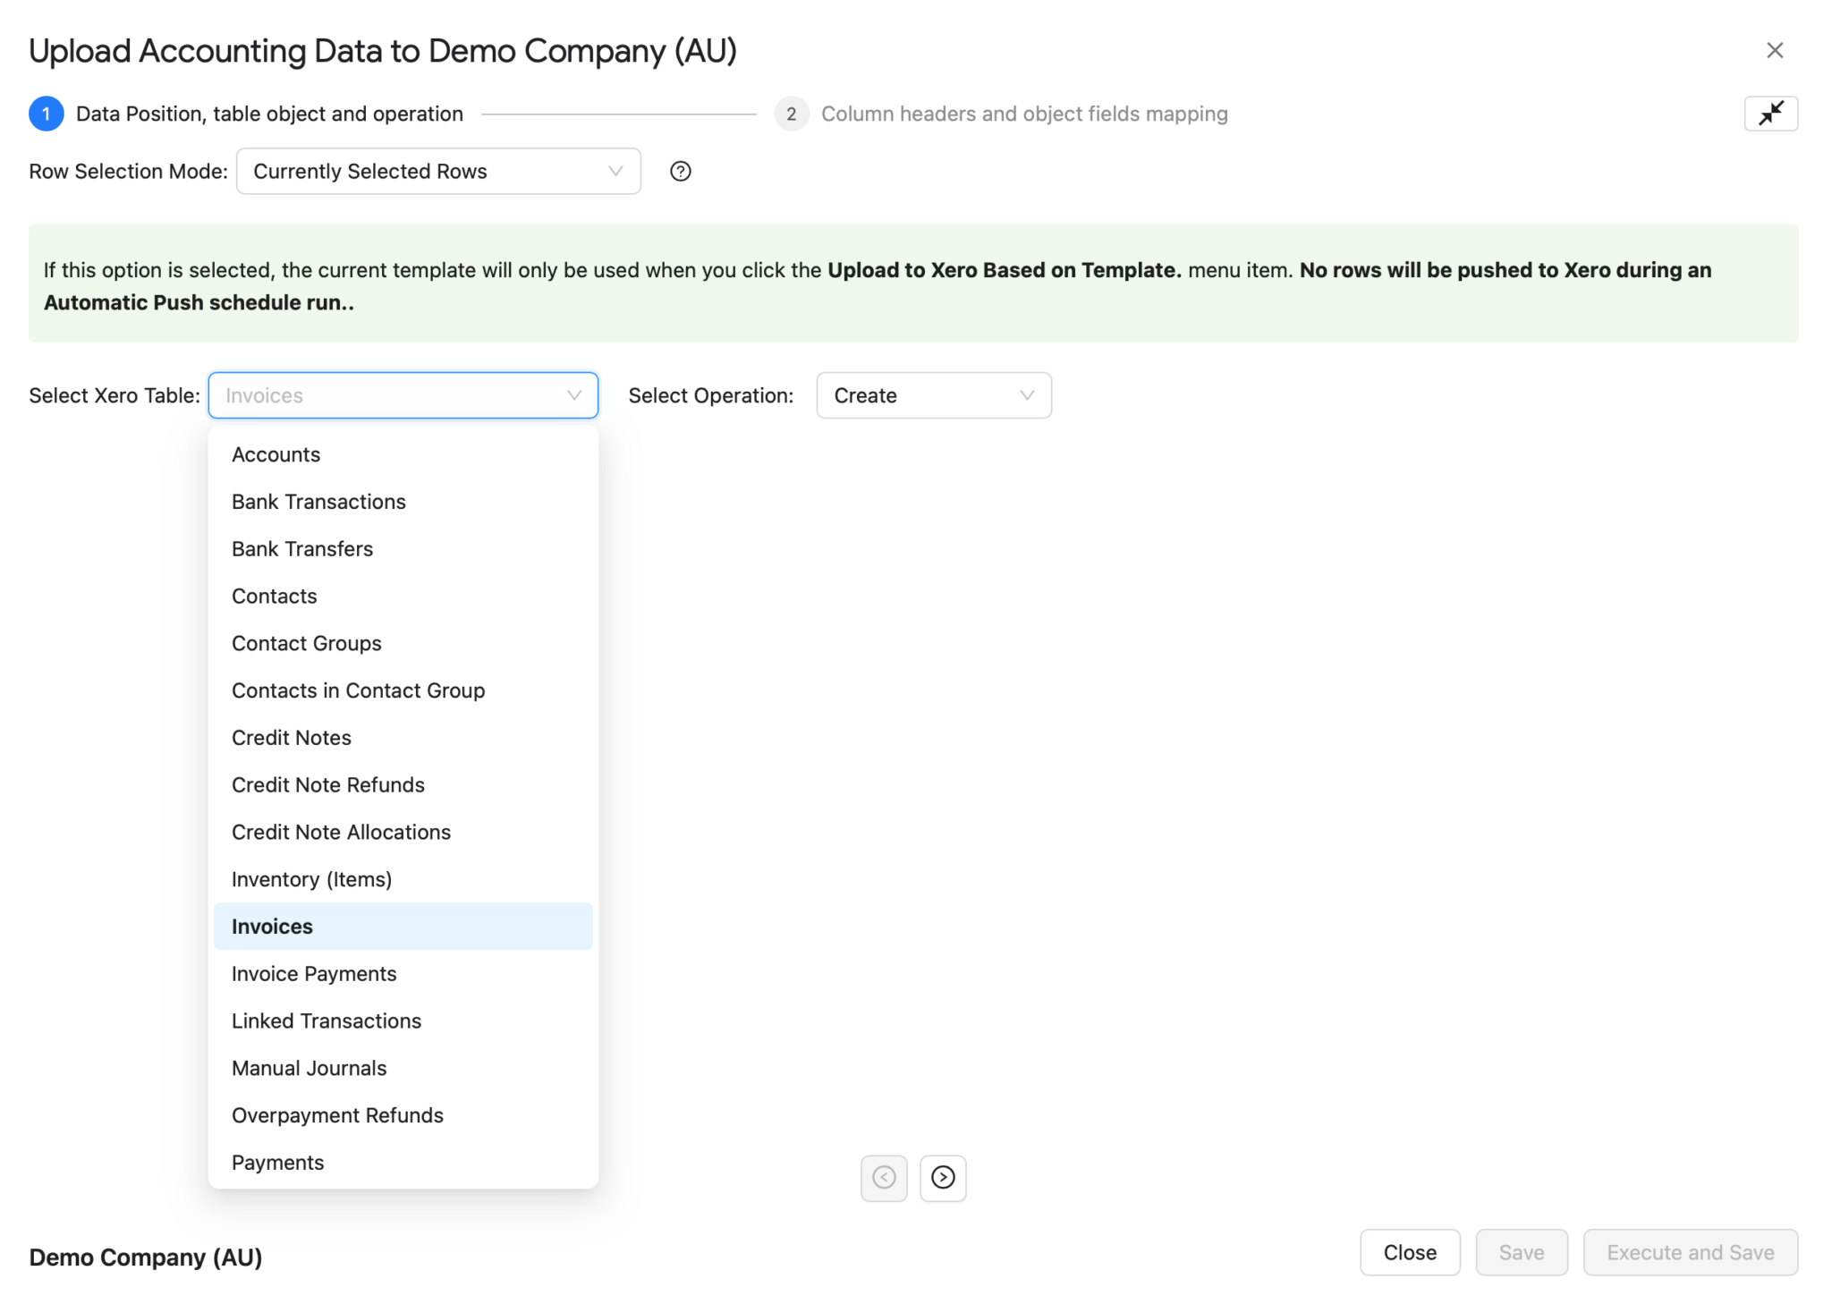Choose Invoice Payments from list
Image resolution: width=1832 pixels, height=1304 pixels.
[403, 974]
